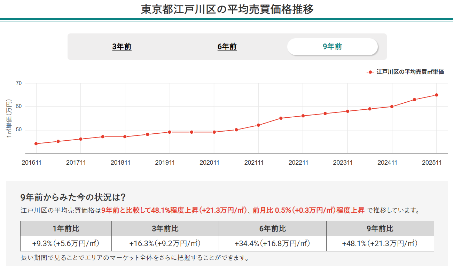Switch to the 6年前 tab
The image size is (453, 266).
pos(226,47)
